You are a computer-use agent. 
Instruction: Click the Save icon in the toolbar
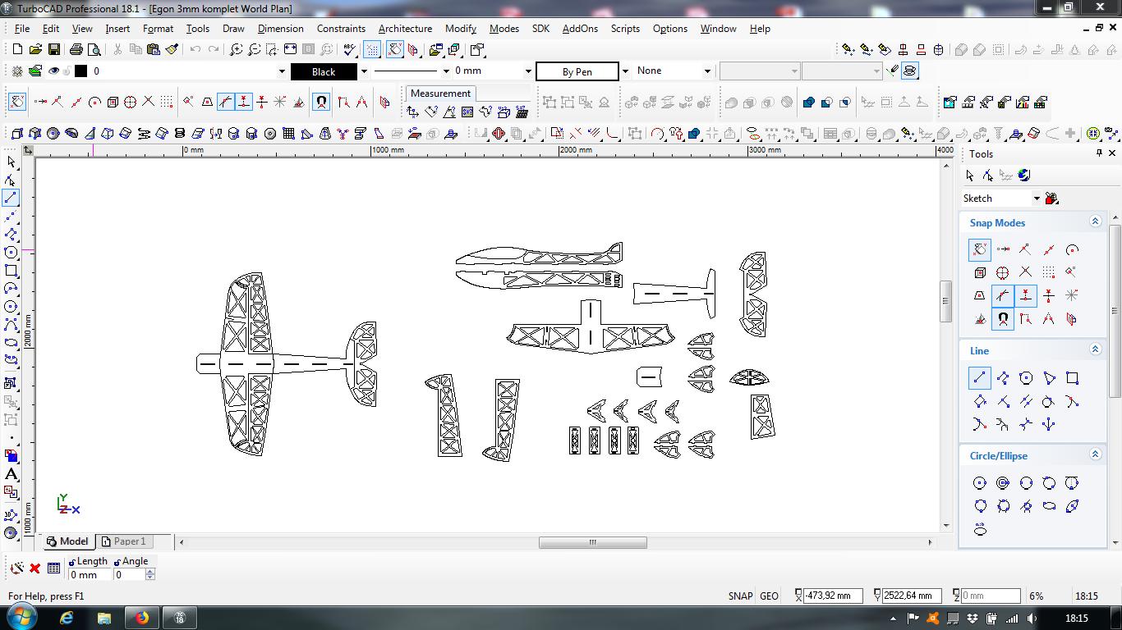point(53,50)
